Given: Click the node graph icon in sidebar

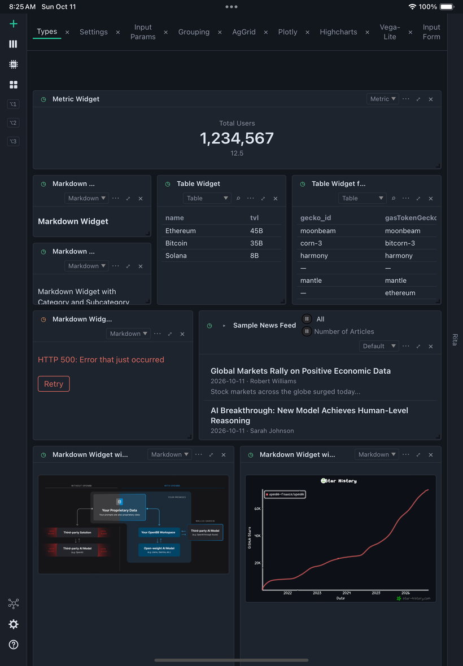Looking at the screenshot, I should pos(14,603).
